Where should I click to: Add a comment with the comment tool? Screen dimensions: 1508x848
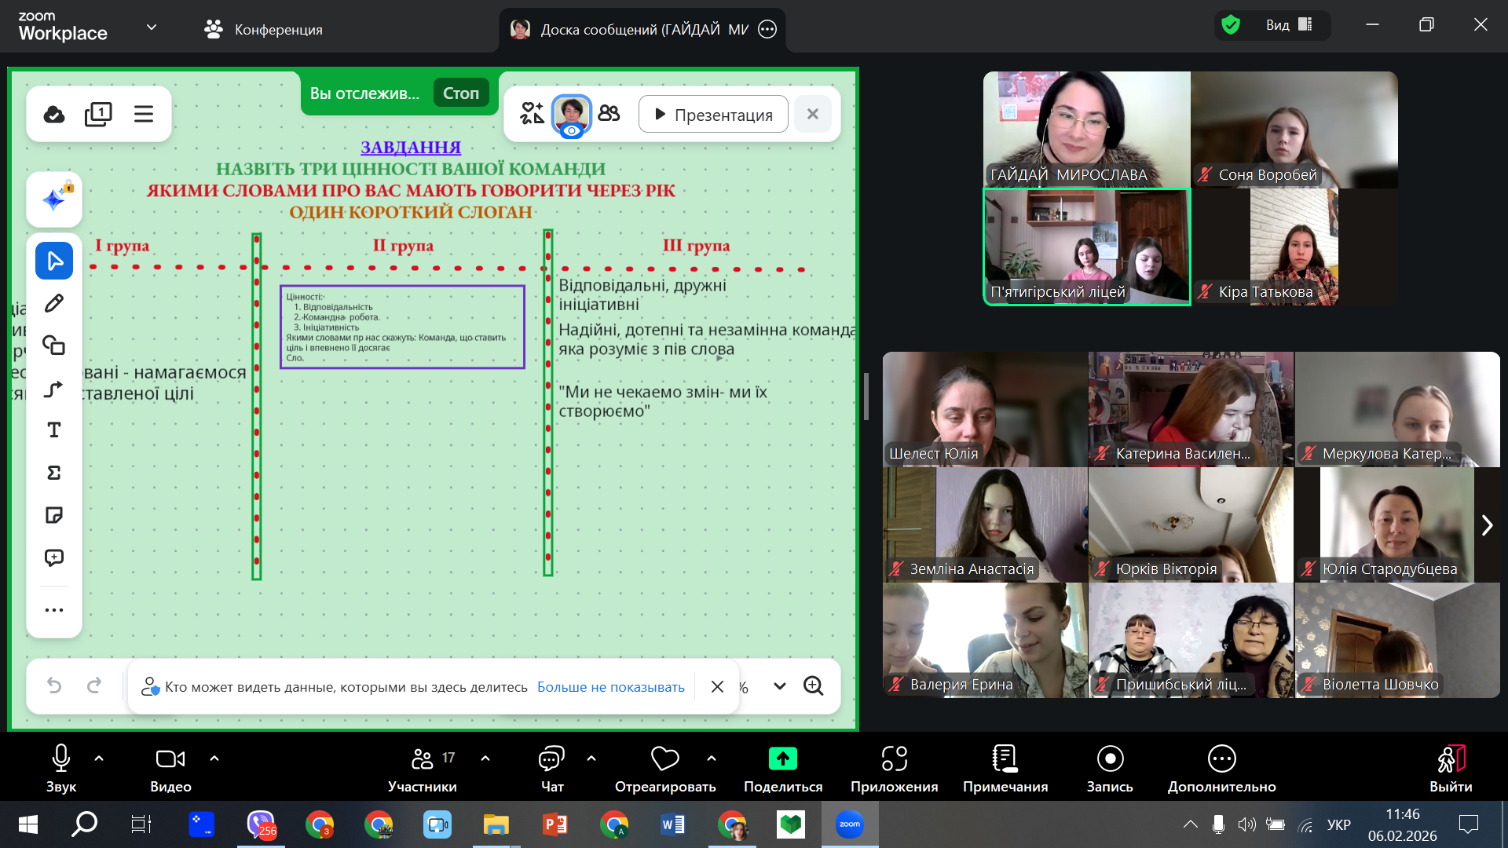tap(54, 557)
